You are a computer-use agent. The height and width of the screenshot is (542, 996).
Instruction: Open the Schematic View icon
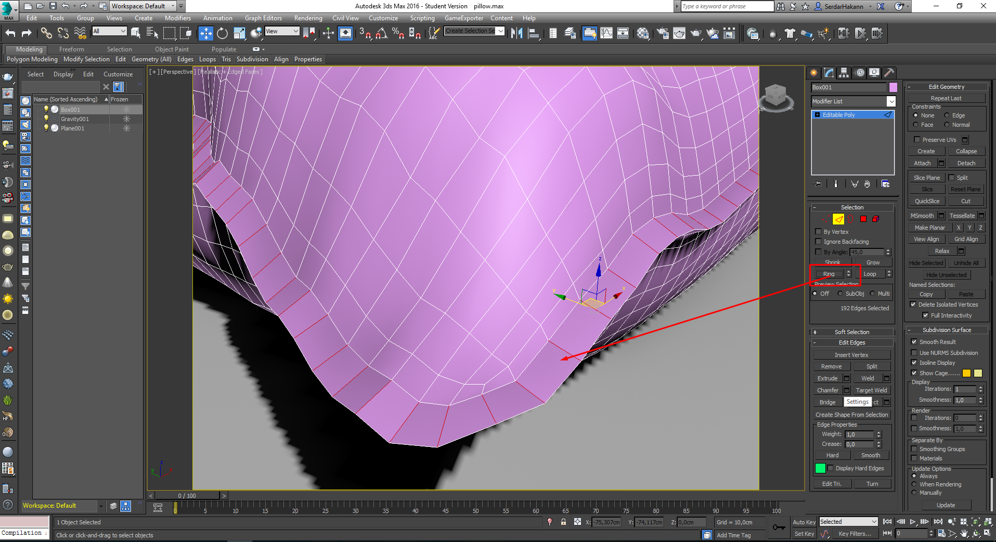click(623, 33)
